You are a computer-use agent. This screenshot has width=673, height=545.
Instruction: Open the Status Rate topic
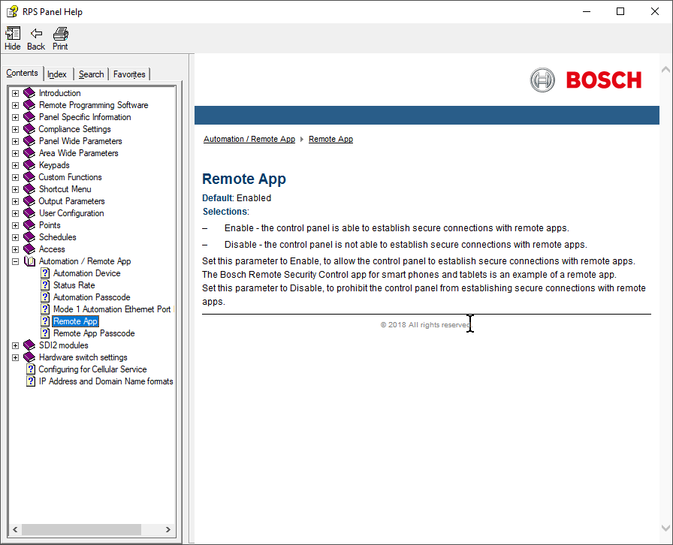[x=74, y=285]
